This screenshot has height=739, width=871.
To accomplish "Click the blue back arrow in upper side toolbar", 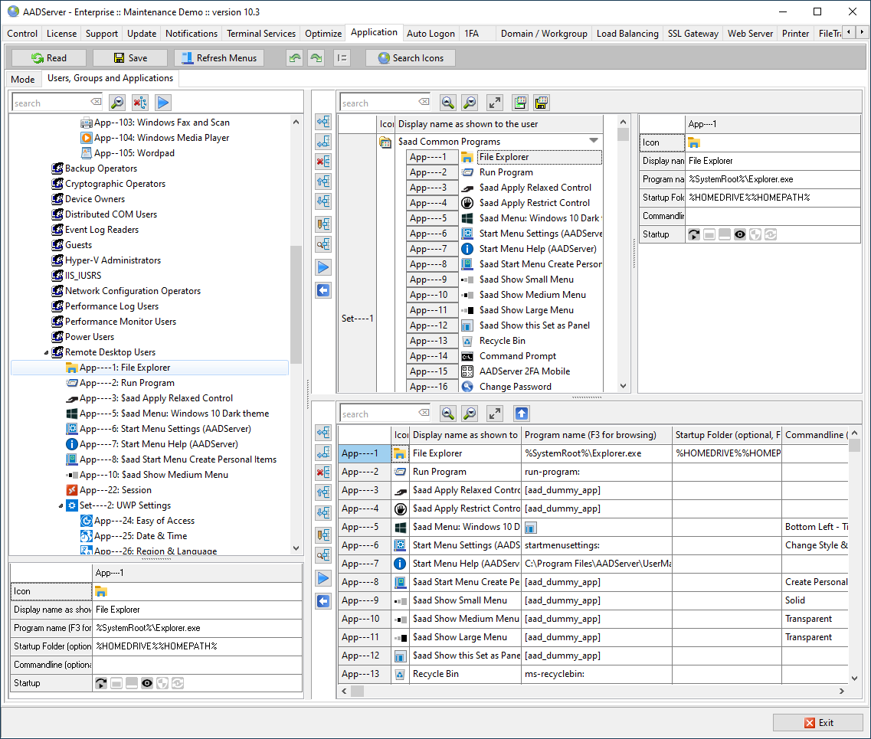I will click(323, 290).
